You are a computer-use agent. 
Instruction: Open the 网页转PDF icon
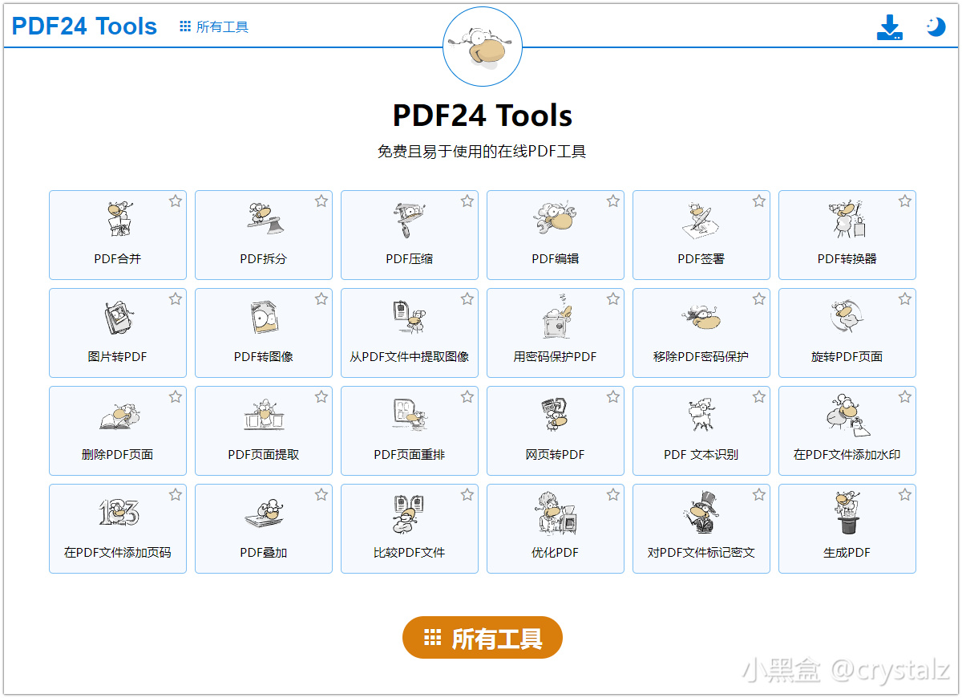(x=556, y=416)
